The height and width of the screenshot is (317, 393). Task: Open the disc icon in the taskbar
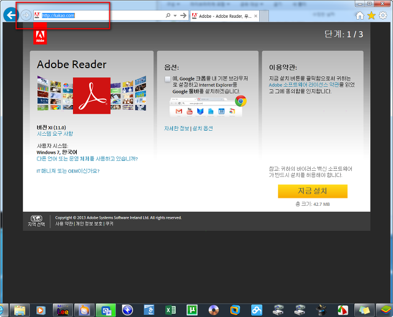214,310
